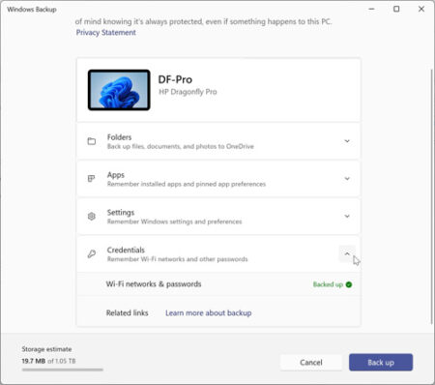Click the Apps row title
The height and width of the screenshot is (385, 435).
coord(116,175)
